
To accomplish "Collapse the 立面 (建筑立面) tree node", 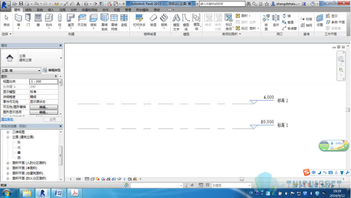I will [x=8, y=137].
